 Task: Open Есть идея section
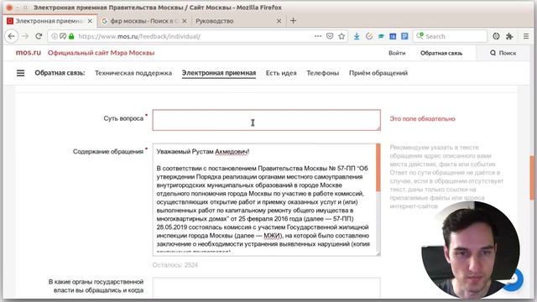tap(281, 73)
